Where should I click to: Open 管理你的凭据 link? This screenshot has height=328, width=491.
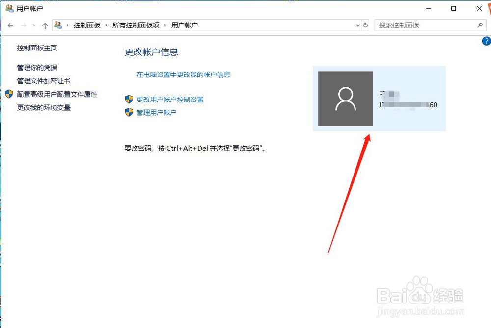[37, 68]
